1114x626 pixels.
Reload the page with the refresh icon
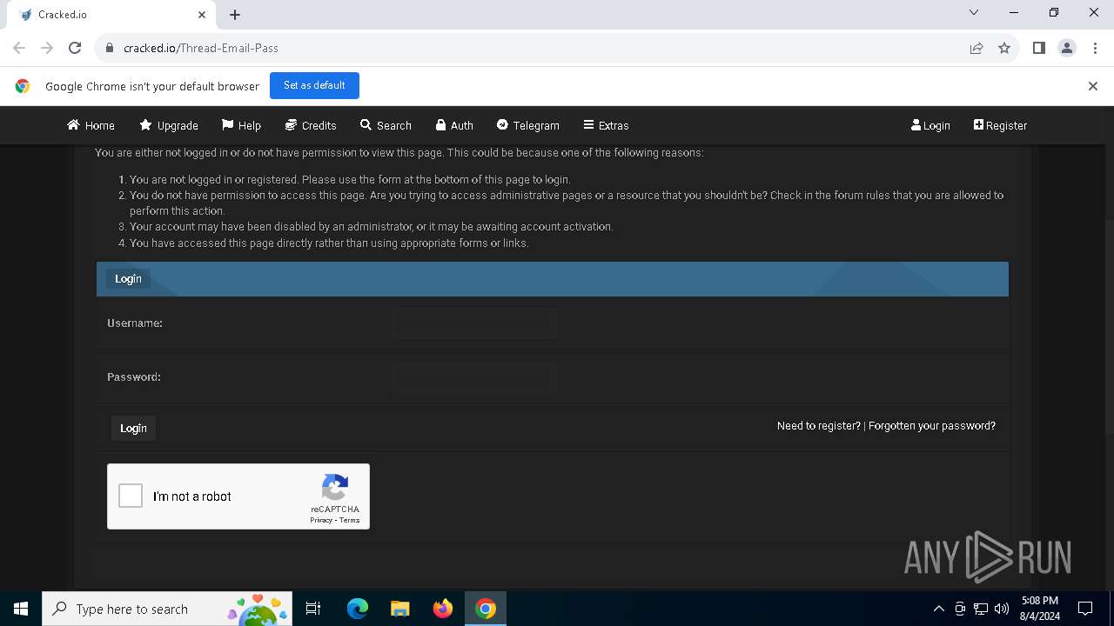coord(75,48)
